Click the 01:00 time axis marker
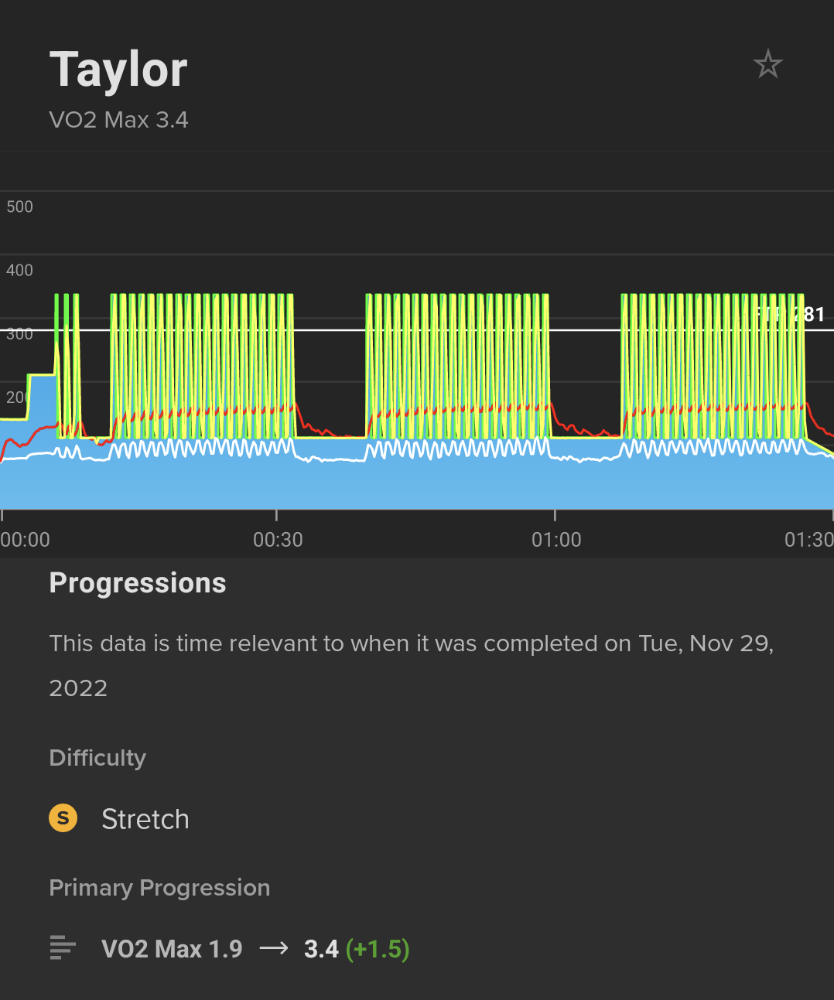 556,539
